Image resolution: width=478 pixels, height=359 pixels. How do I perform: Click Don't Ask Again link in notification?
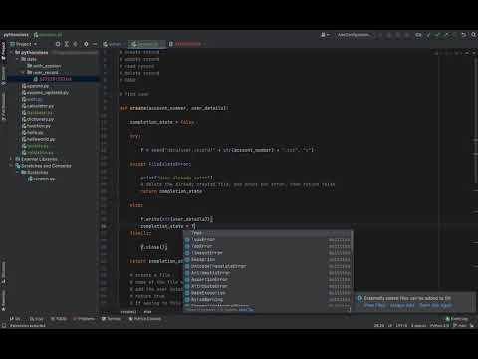coord(435,305)
